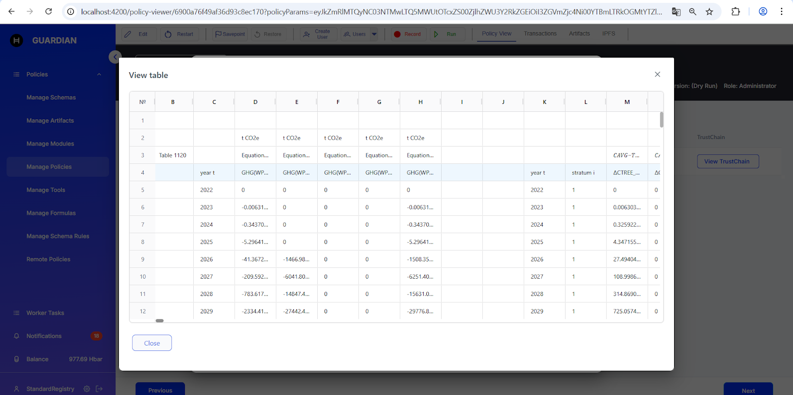
Task: Open Notifications bell in sidebar
Action: (x=16, y=336)
